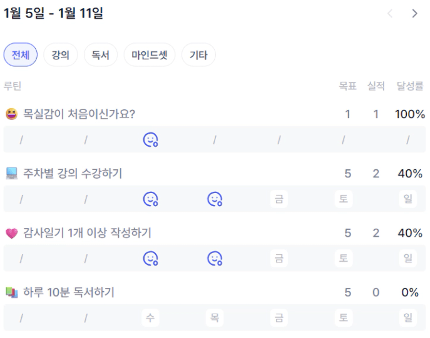Click first smiley icon in 감사일기 row

pyautogui.click(x=150, y=258)
